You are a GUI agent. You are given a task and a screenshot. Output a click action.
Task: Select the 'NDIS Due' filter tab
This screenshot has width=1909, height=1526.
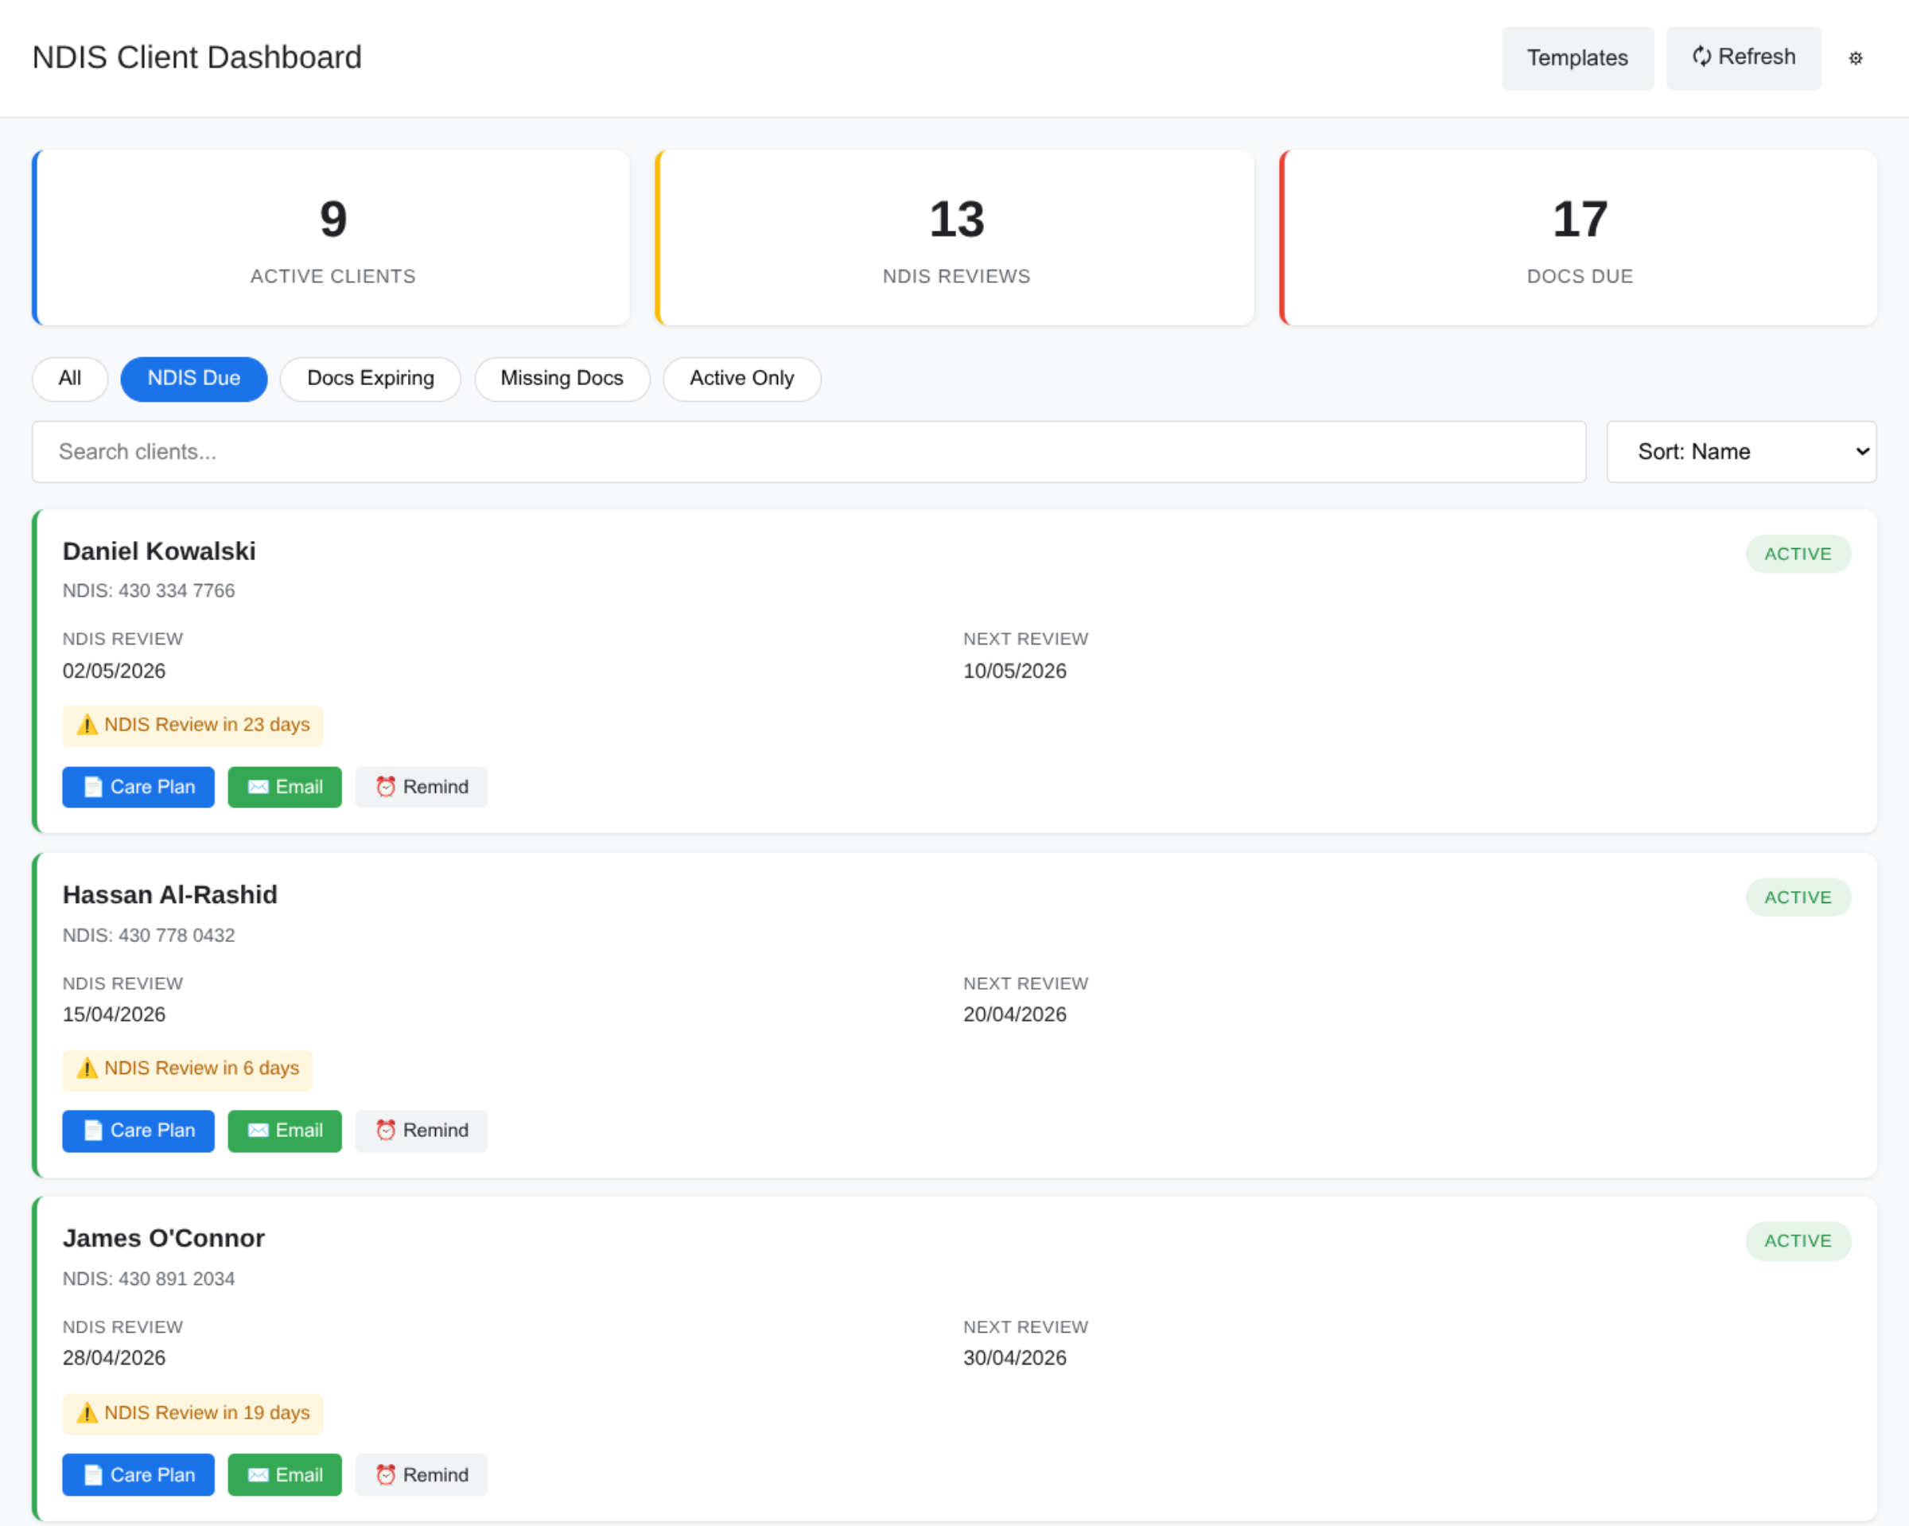[x=194, y=379]
